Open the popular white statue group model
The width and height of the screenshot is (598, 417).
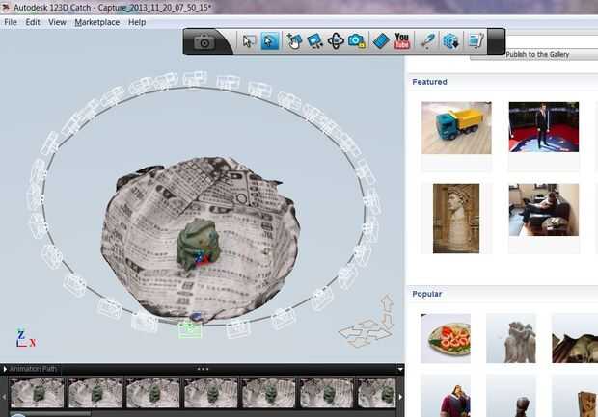[x=511, y=339]
